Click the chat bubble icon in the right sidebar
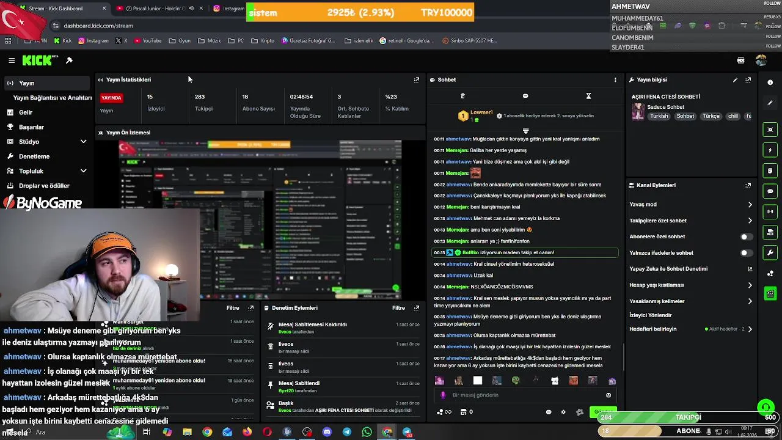This screenshot has width=782, height=440. [x=770, y=191]
